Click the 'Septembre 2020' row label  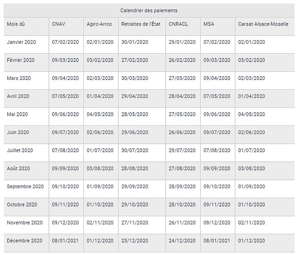point(25,187)
